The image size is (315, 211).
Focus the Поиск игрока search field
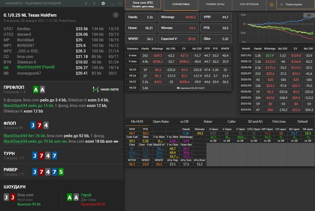click(296, 4)
